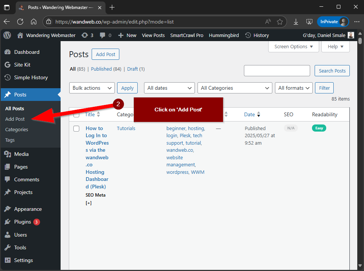Tick the select-all posts checkbox in header
This screenshot has width=364, height=271.
coord(76,115)
